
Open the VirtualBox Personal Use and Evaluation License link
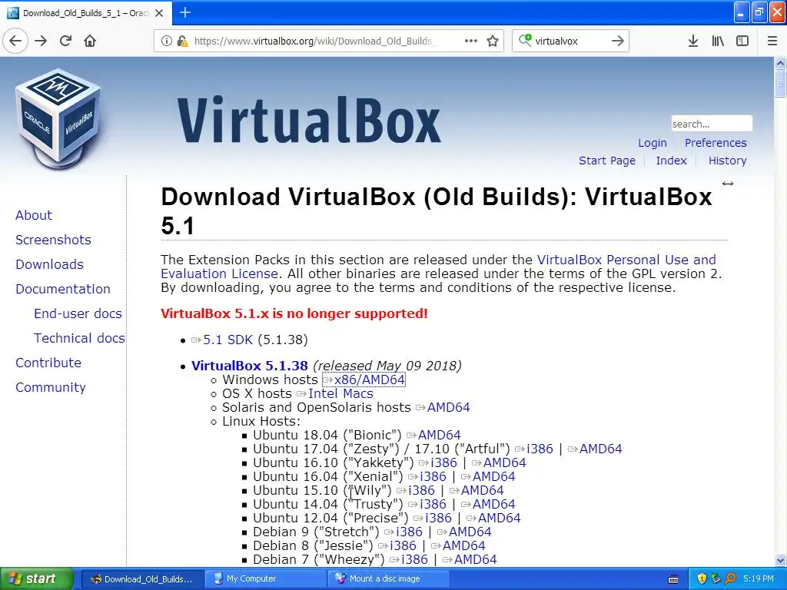[626, 260]
